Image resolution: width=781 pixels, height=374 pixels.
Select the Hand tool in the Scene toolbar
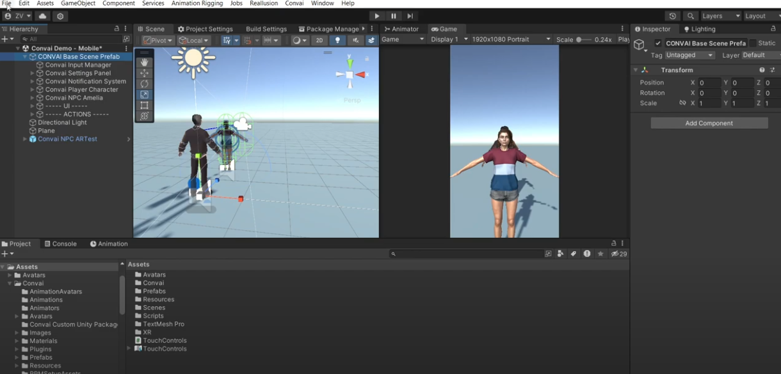(145, 62)
